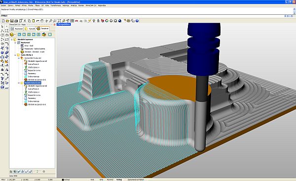
Task: Toggle Krok snap in the status bar
Action: pos(92,180)
